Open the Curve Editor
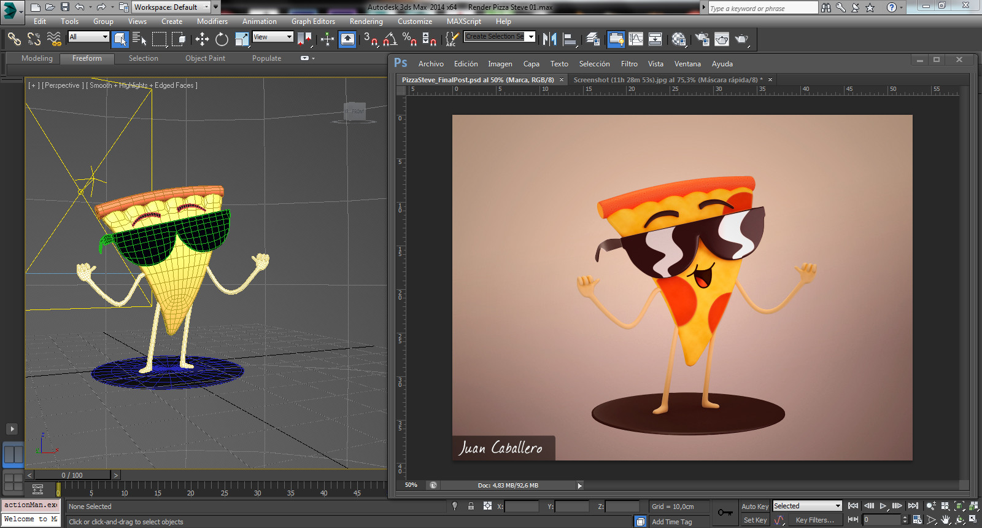 tap(636, 39)
